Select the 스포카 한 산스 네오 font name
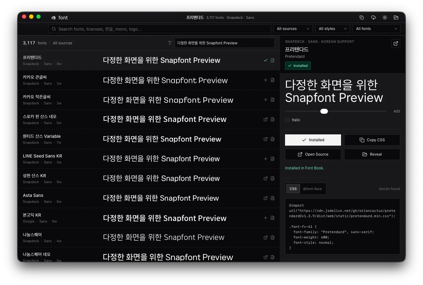 coord(40,117)
